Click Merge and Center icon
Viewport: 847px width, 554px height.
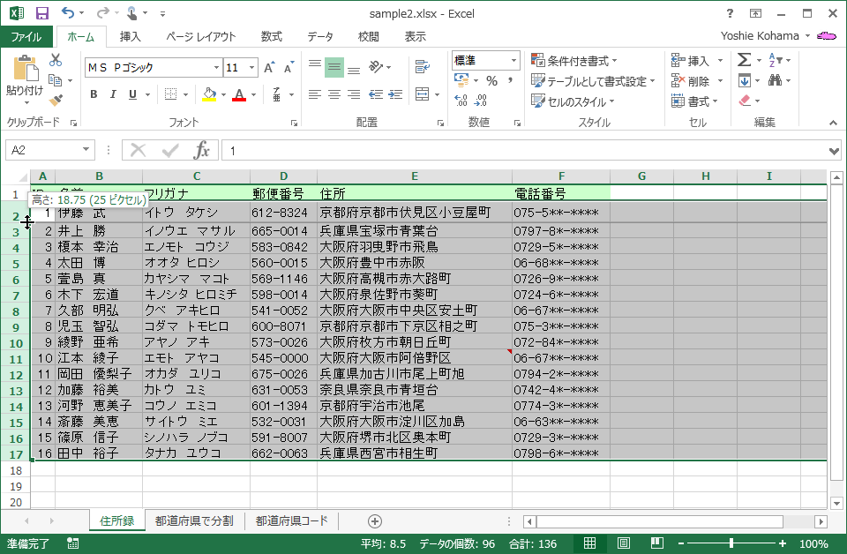pos(423,94)
